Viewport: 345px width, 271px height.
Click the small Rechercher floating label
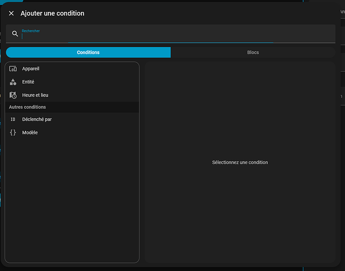pyautogui.click(x=31, y=31)
